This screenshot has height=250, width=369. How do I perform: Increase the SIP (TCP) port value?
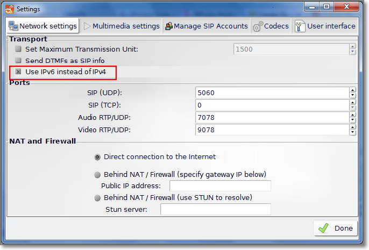[352, 102]
